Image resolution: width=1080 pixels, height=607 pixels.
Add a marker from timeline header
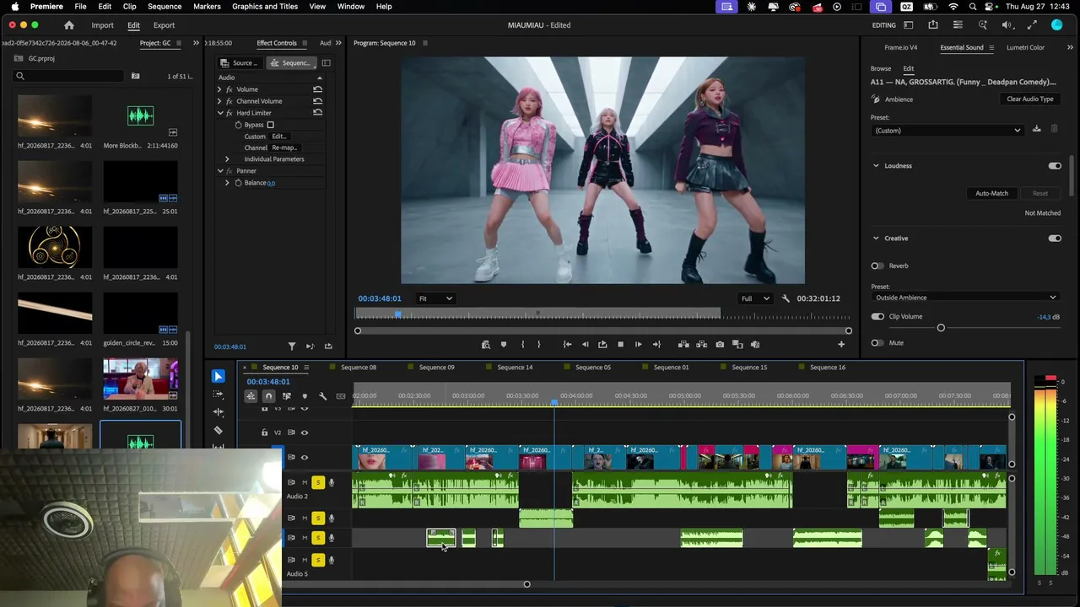[x=305, y=396]
